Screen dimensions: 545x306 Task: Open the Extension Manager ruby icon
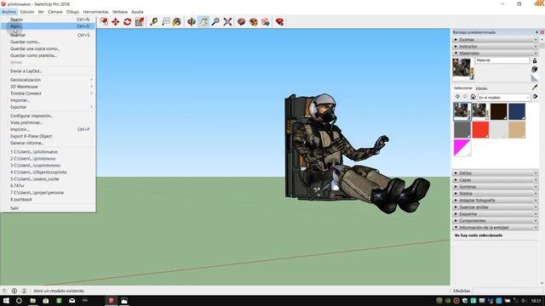point(279,22)
